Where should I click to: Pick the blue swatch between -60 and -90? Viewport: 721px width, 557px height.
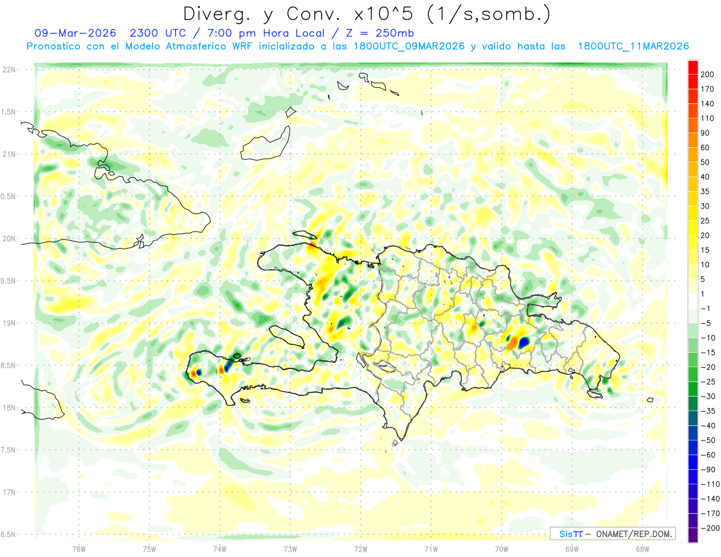pos(693,462)
